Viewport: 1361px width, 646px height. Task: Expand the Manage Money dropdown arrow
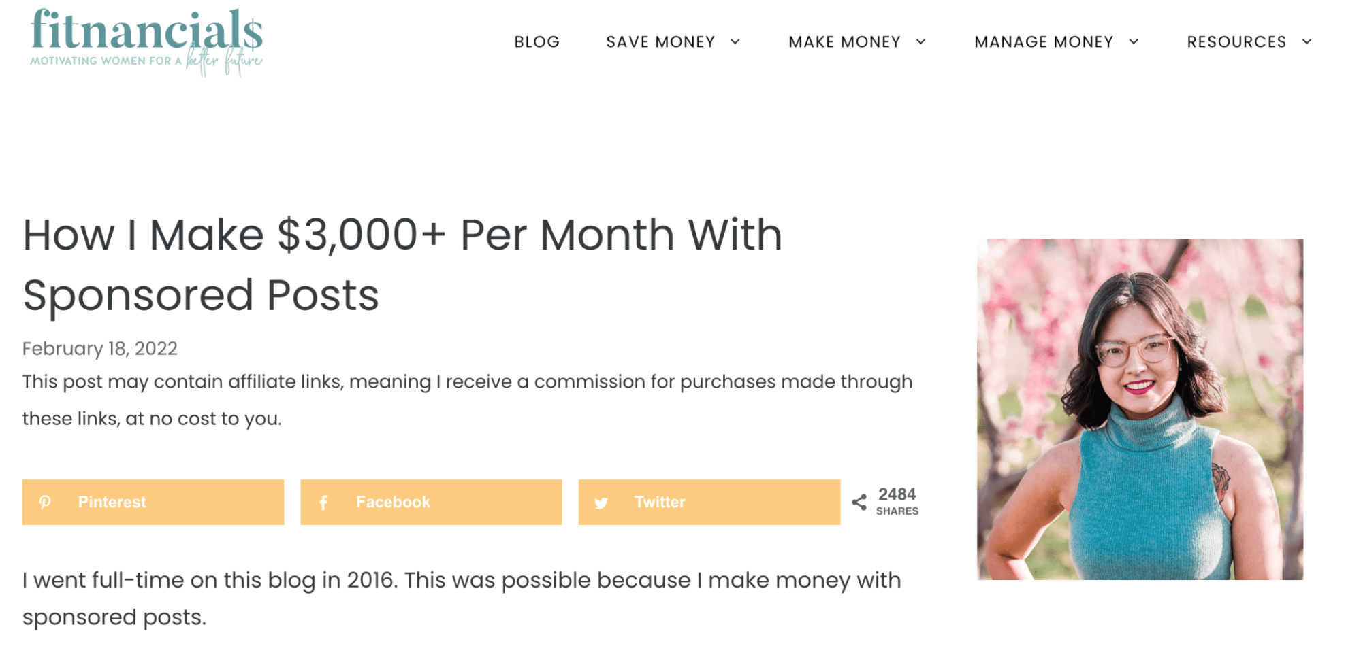1134,42
